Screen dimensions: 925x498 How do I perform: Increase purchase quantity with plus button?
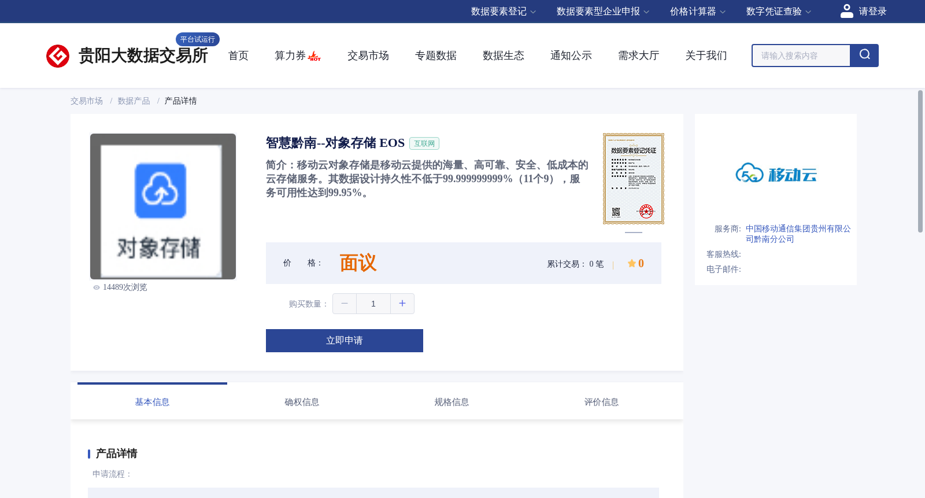point(402,304)
